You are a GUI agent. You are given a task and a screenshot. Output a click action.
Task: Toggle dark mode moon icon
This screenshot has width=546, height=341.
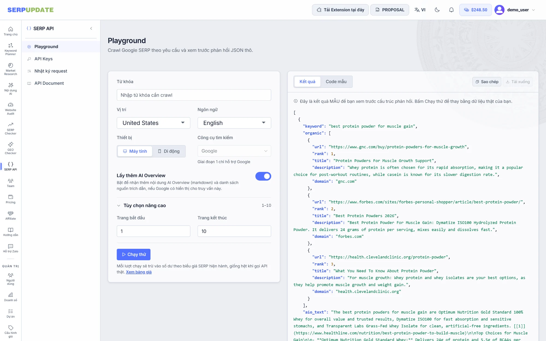pos(437,10)
